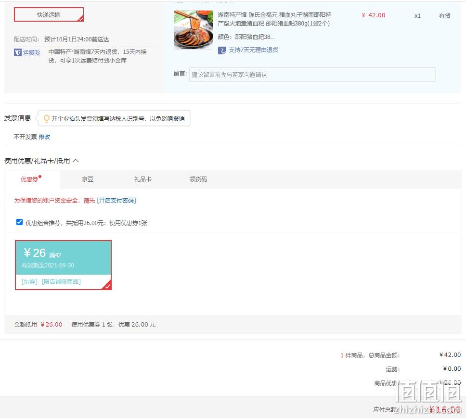This screenshot has height=418, width=466.
Task: Select the ¥26 满42 coupon card
Action: pos(63,265)
